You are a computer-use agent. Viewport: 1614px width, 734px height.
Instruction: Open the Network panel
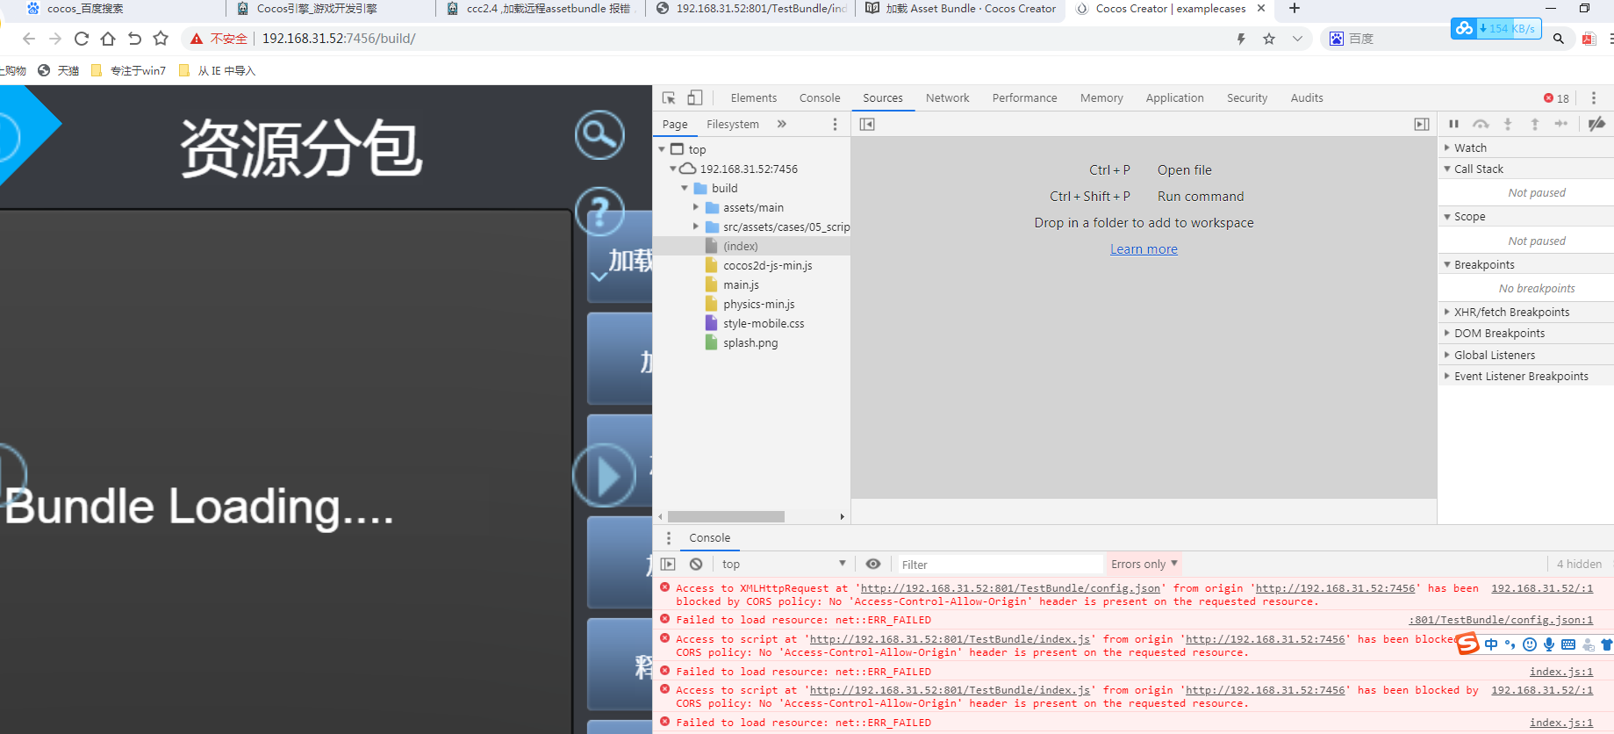[948, 98]
